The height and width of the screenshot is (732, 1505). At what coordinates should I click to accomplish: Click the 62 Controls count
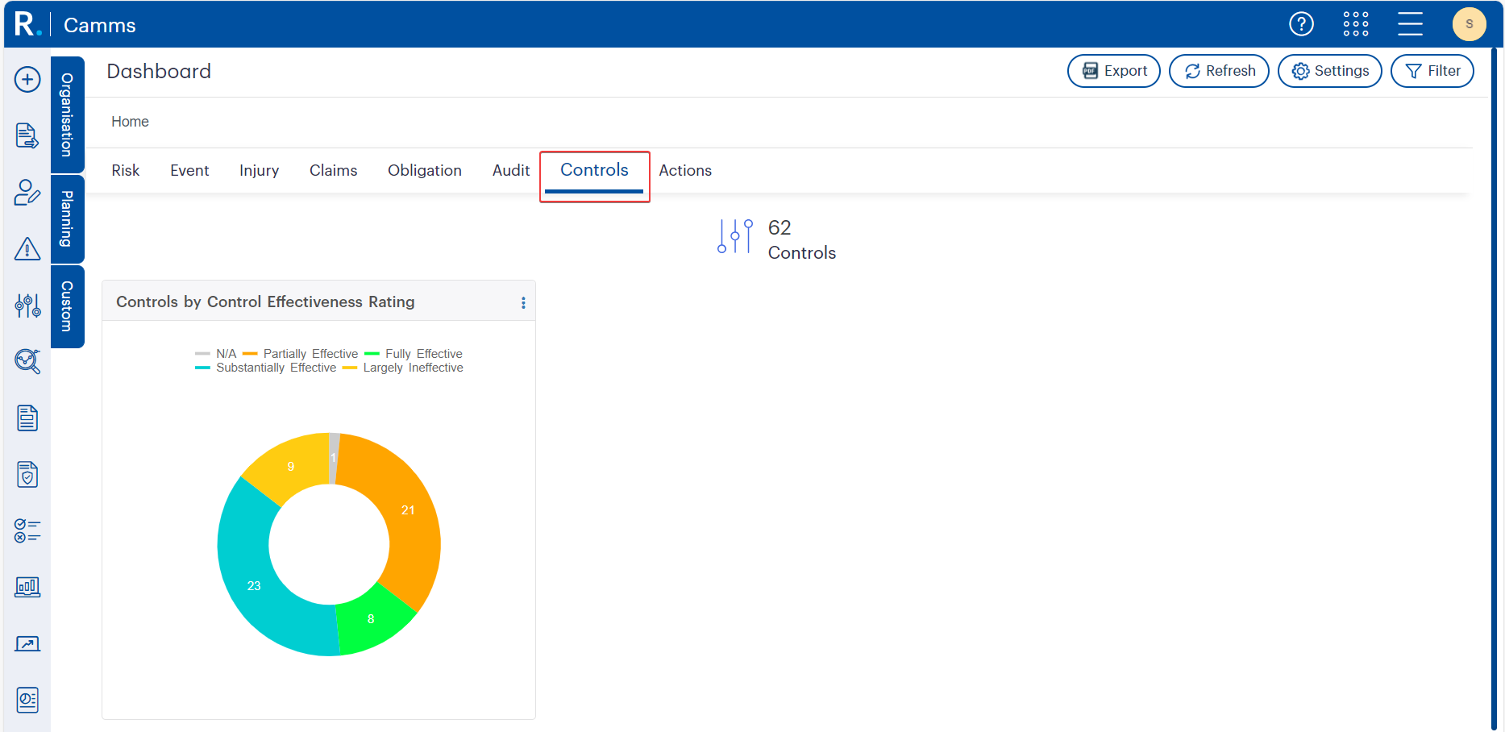pos(801,239)
